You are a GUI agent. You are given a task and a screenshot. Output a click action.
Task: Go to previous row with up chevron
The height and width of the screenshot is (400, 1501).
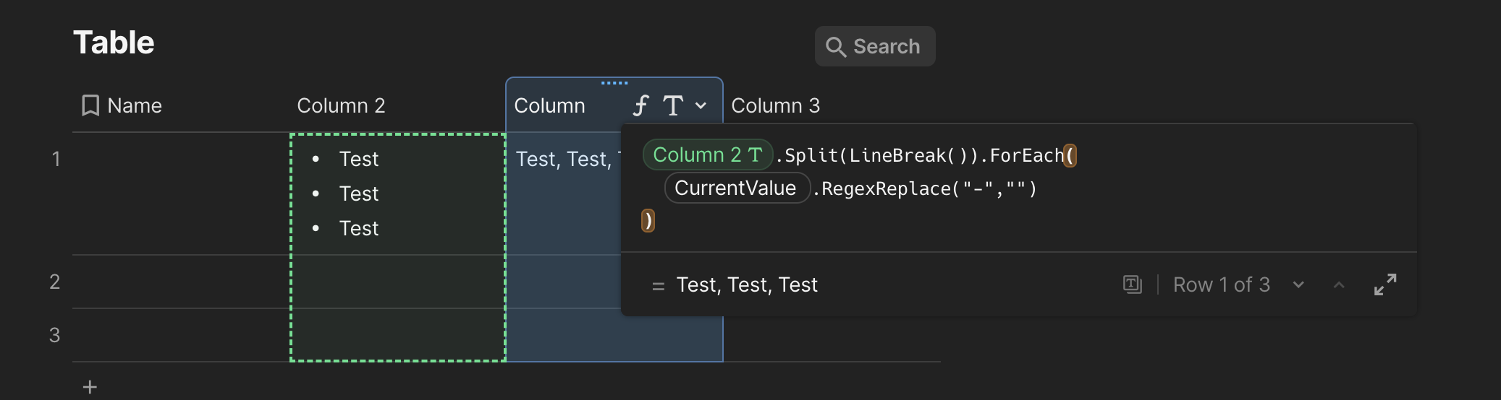click(x=1339, y=284)
